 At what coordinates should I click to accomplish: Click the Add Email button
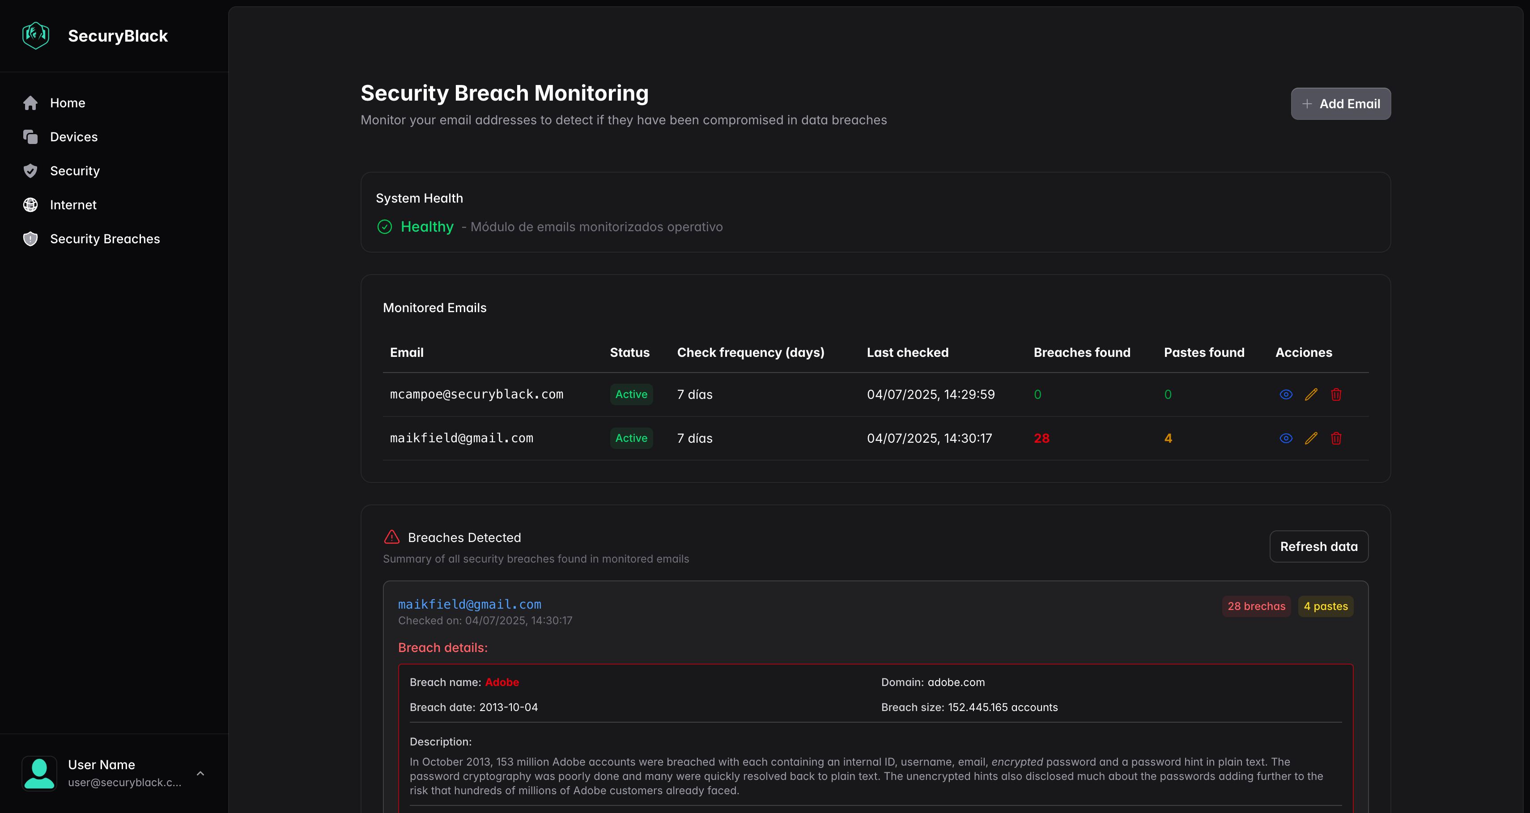[1340, 104]
